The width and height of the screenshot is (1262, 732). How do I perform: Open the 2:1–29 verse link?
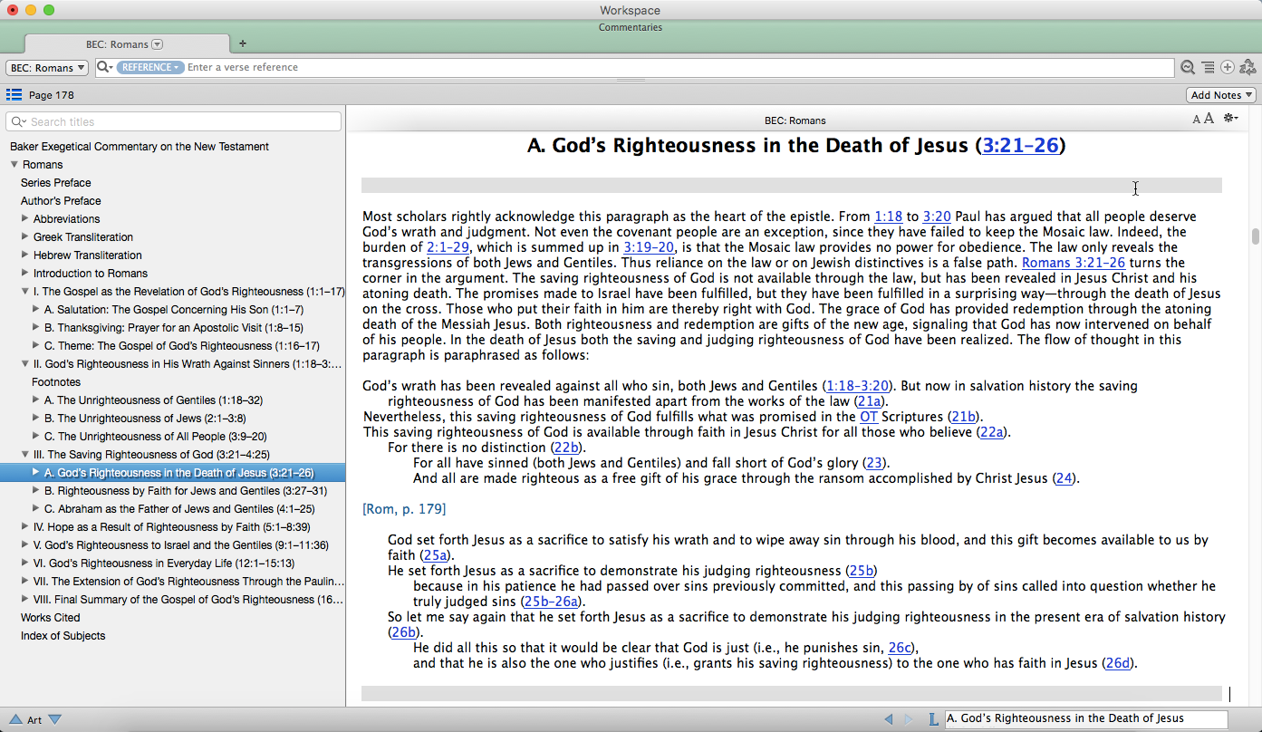[448, 247]
